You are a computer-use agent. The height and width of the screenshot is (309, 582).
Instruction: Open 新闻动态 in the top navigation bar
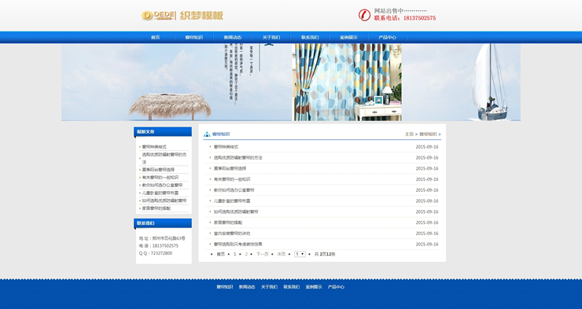pos(232,38)
